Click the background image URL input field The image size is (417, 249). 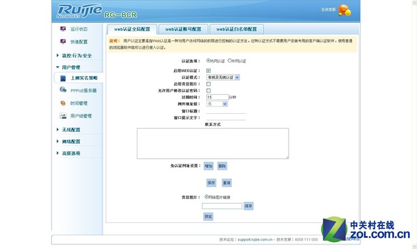222,206
